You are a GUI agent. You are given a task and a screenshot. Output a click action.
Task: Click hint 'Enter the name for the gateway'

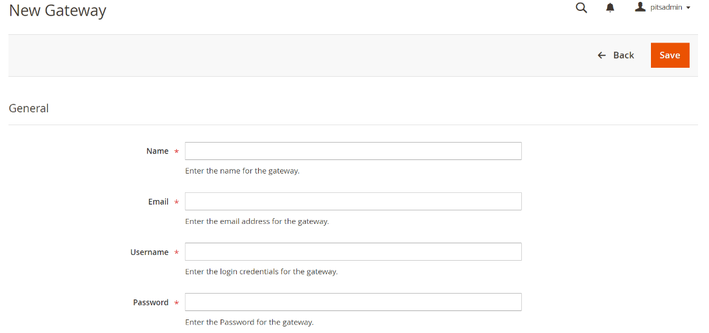[x=242, y=171]
